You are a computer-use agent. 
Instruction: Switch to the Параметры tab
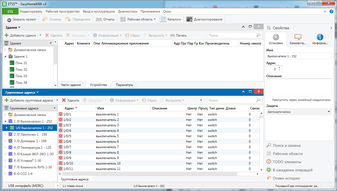[124, 85]
